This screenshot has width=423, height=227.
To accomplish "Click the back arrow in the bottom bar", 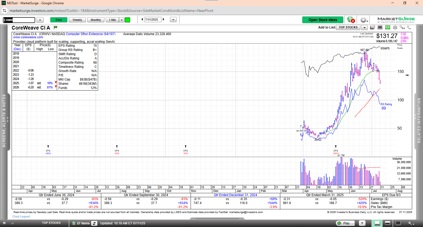I will (4, 223).
